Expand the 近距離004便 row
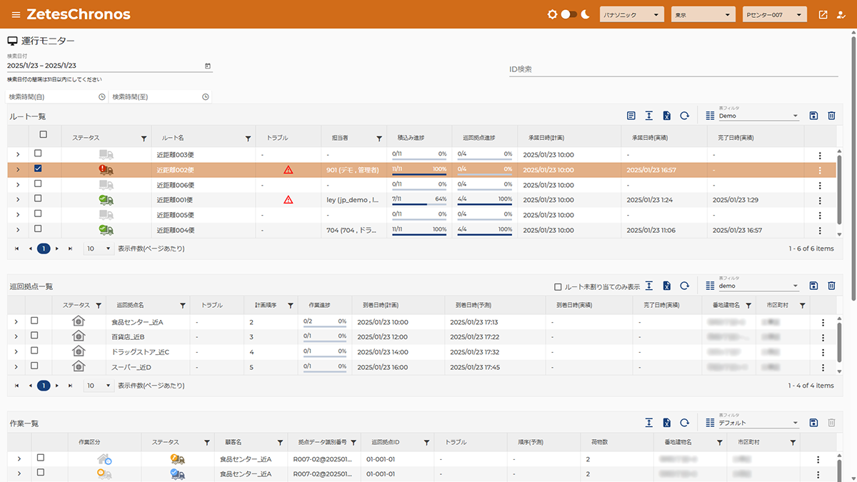 pos(18,230)
